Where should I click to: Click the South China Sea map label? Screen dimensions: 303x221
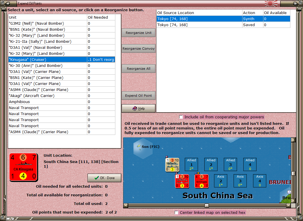click(217, 196)
